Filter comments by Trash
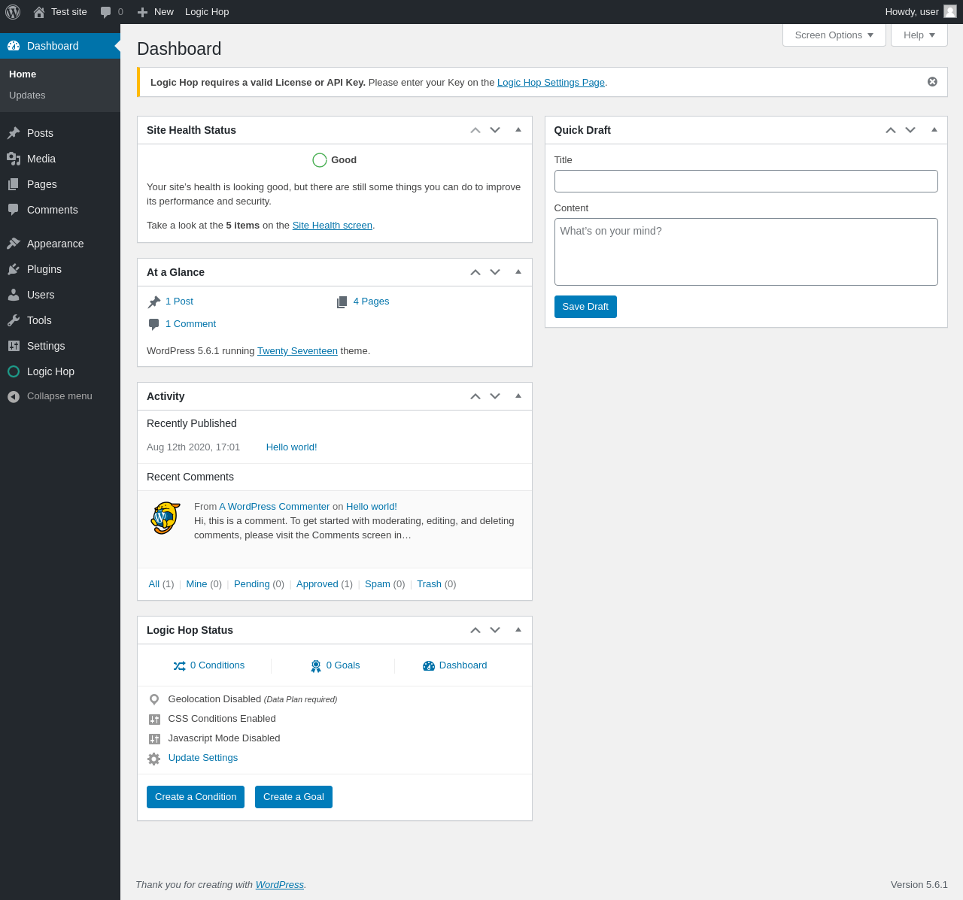The width and height of the screenshot is (963, 900). tap(430, 584)
